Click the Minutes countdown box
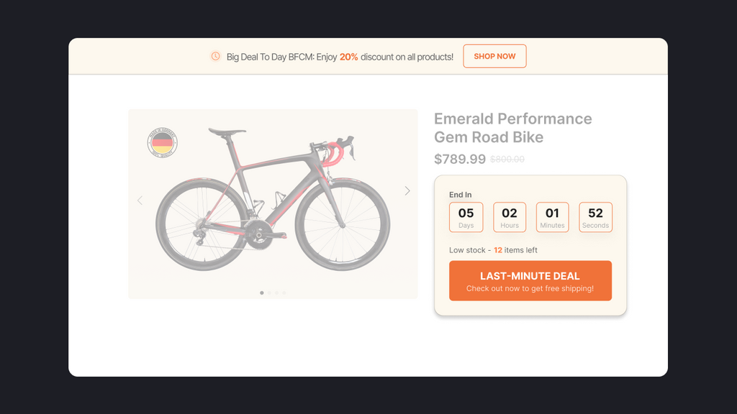Image resolution: width=737 pixels, height=414 pixels. pos(552,217)
